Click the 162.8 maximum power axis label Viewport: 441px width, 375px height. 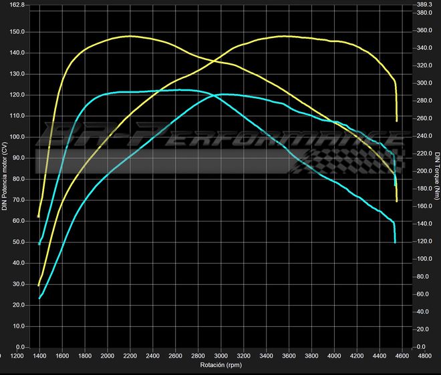[x=16, y=5]
